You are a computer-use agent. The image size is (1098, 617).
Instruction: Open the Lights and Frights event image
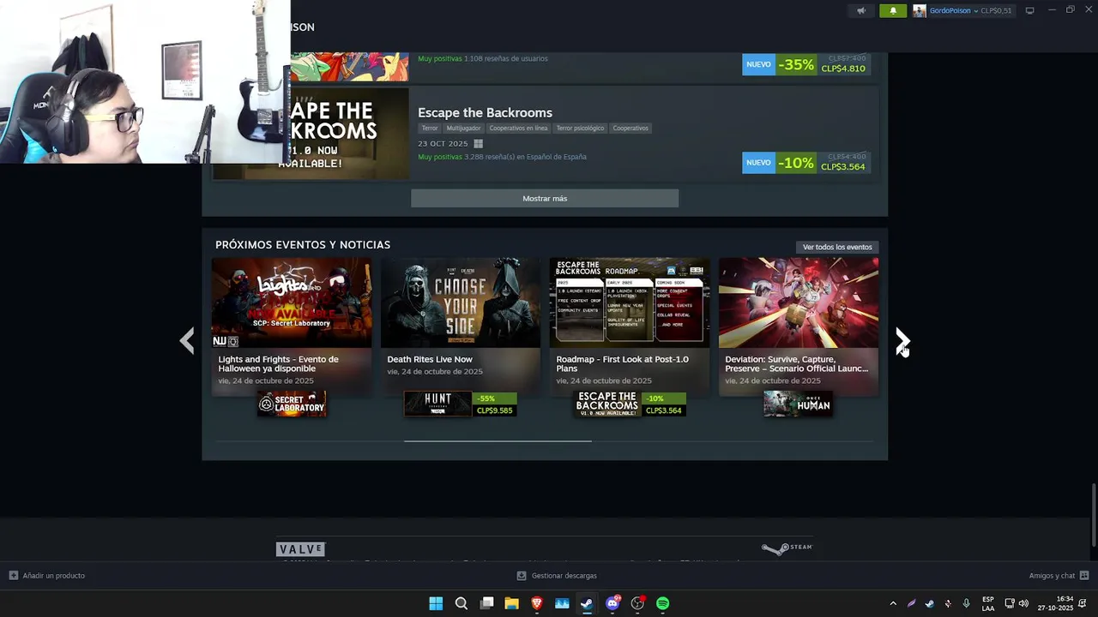click(x=292, y=303)
